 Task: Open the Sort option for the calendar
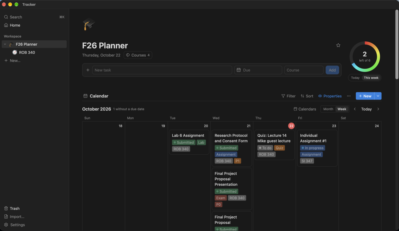[x=307, y=96]
